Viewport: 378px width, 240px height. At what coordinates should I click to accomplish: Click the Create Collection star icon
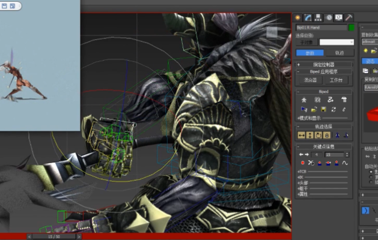pos(366,50)
